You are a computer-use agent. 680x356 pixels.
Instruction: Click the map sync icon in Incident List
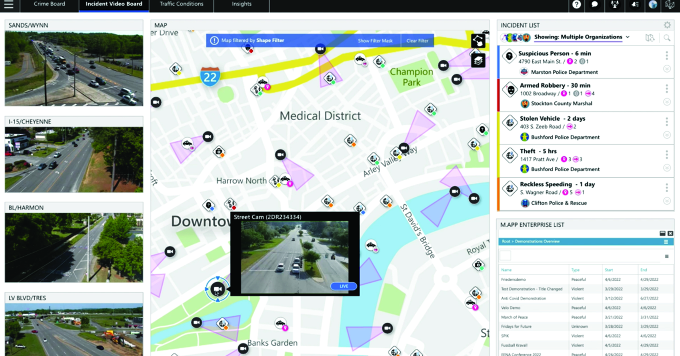point(650,38)
